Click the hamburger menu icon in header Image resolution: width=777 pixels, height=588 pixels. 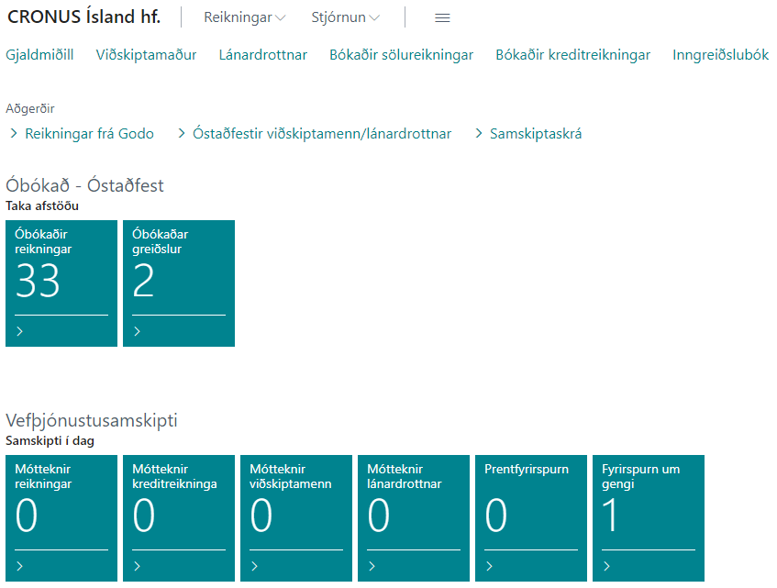coord(442,17)
